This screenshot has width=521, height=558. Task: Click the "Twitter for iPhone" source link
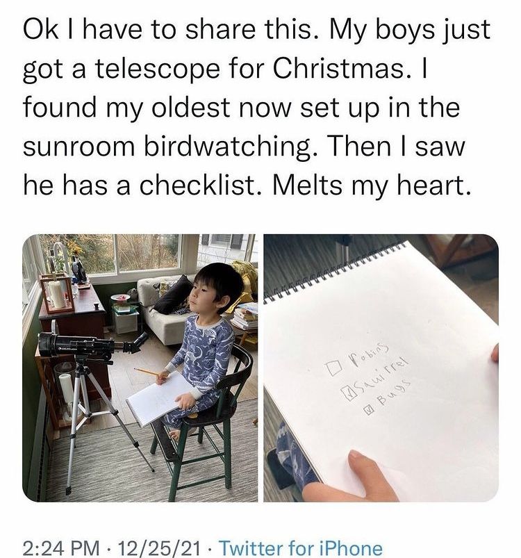[301, 548]
